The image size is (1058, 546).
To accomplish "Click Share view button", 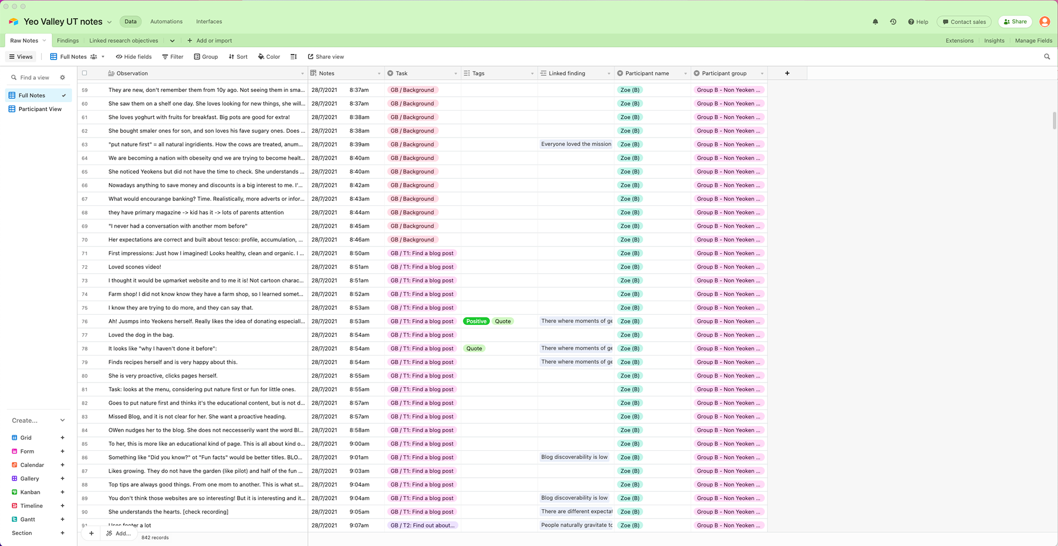I will coord(326,57).
